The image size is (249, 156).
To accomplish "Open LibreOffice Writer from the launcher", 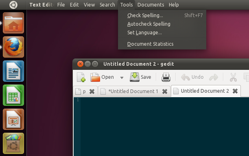I will coord(13,71).
